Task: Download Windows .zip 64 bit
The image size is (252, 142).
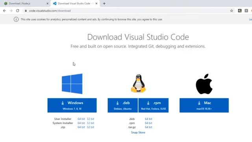Action: tap(81, 127)
